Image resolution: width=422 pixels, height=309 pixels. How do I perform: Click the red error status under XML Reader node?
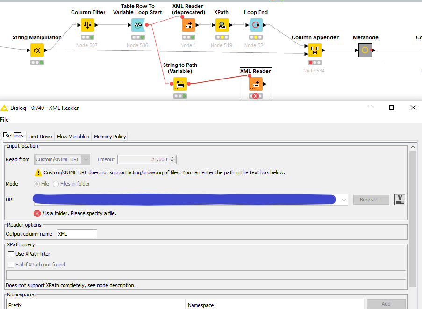[256, 96]
